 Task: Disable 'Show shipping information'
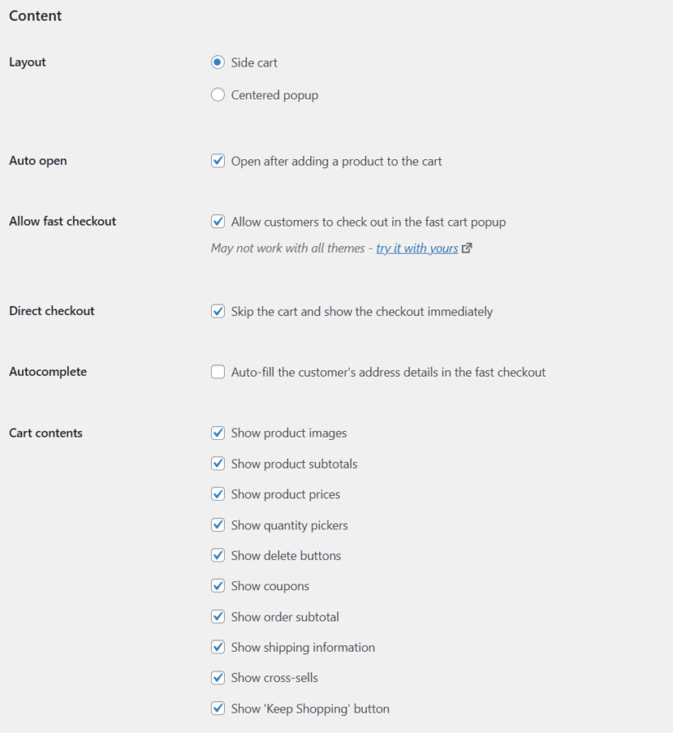(217, 647)
